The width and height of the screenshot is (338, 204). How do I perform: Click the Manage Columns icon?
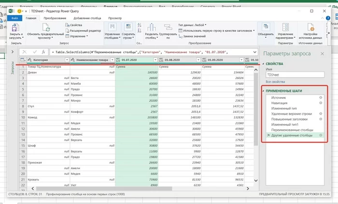[x=113, y=27]
